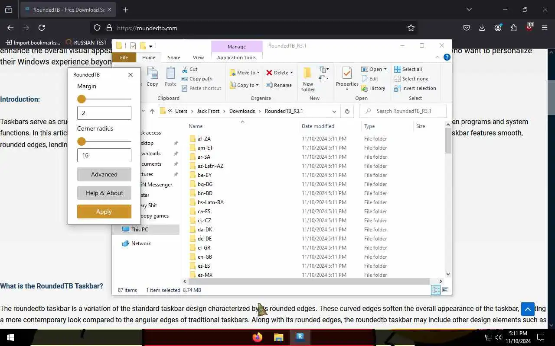555x346 pixels.
Task: Click Import bookmarks in the bookmarks bar
Action: (33, 42)
